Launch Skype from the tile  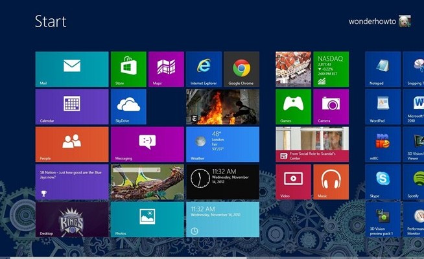[x=383, y=181]
